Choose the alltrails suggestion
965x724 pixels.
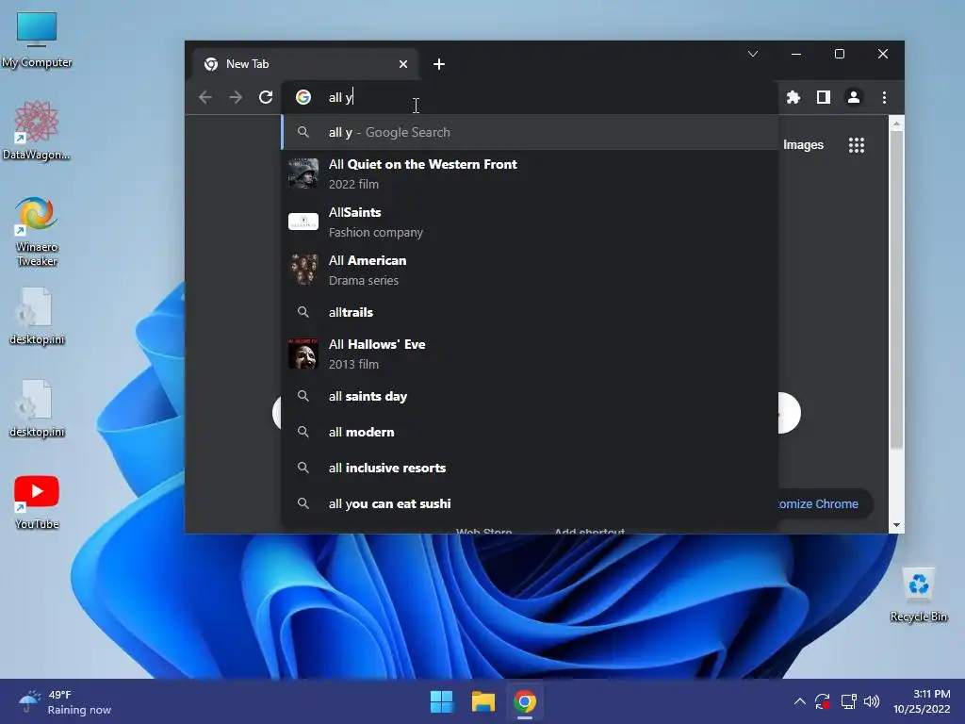click(x=530, y=312)
